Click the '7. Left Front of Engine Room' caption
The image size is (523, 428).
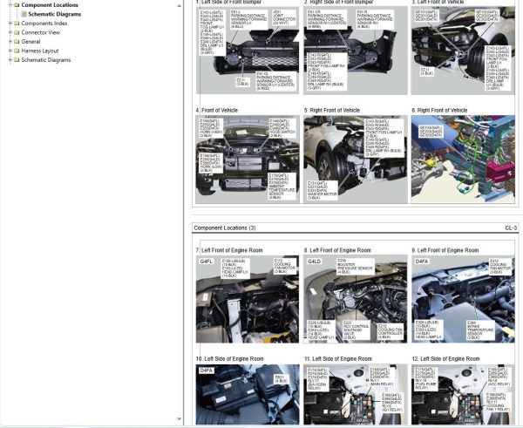[229, 250]
